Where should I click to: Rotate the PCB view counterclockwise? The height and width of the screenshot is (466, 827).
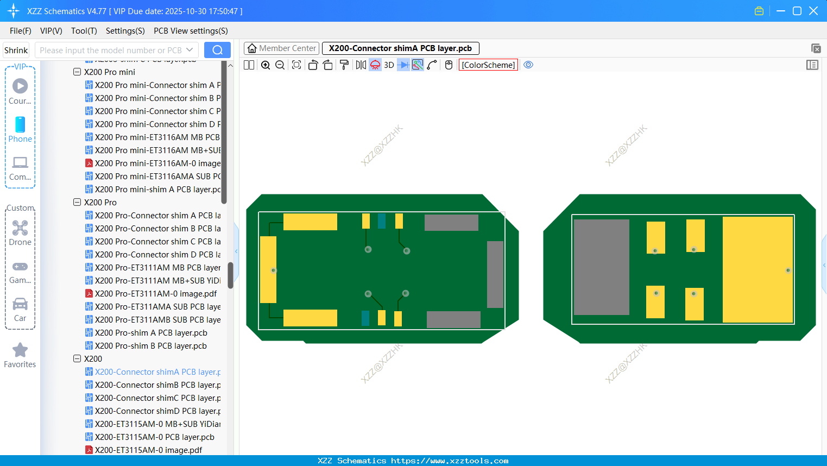313,65
